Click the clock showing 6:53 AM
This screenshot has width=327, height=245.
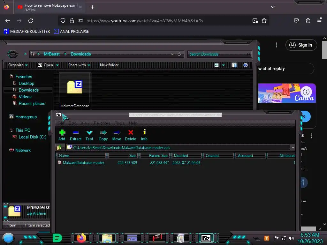[x=310, y=235]
